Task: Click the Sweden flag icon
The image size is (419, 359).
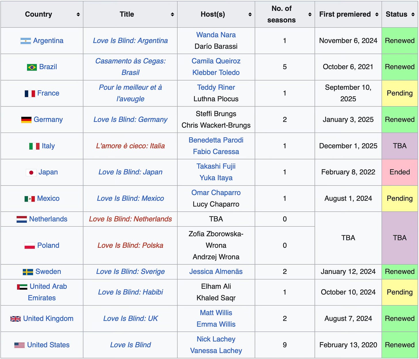Action: click(28, 272)
